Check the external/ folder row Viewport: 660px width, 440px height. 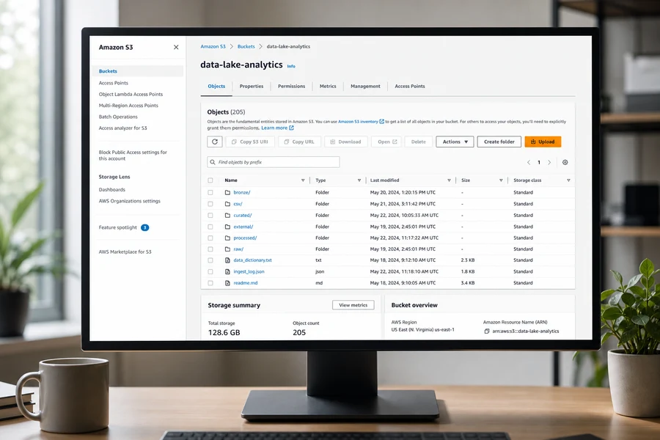pos(210,227)
